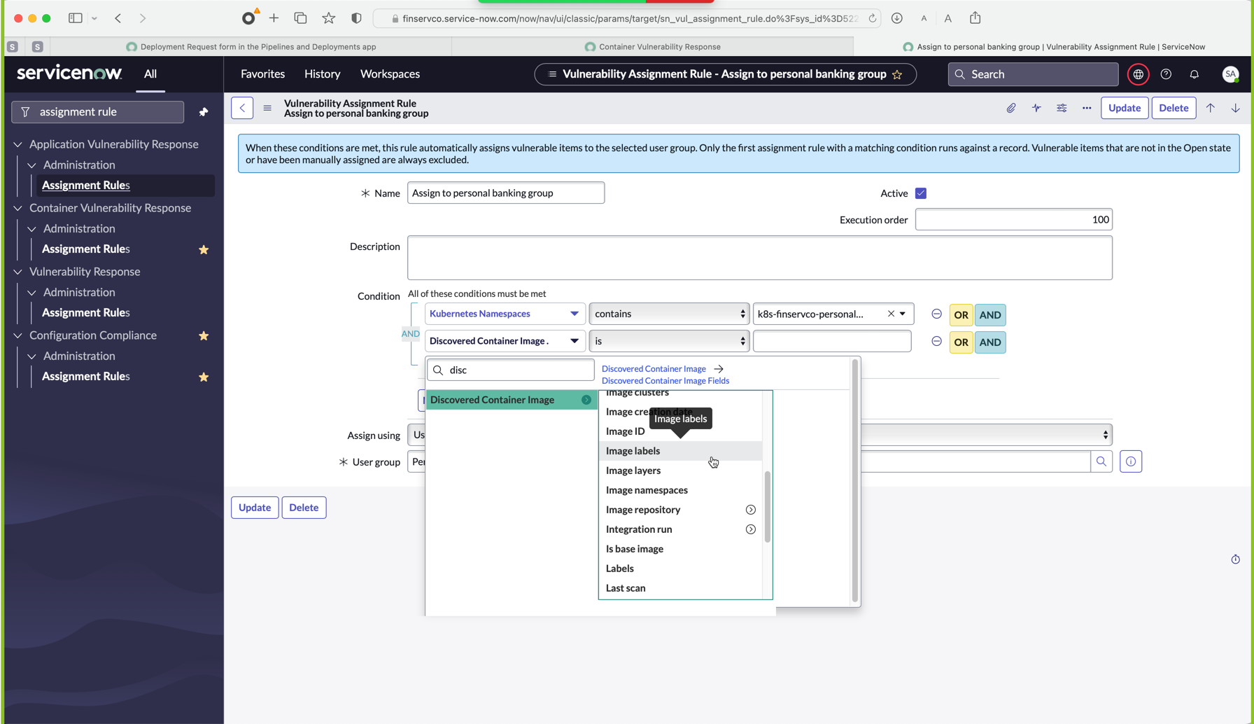The height and width of the screenshot is (724, 1254).
Task: Collapse Application Vulnerability Response section
Action: [x=18, y=144]
